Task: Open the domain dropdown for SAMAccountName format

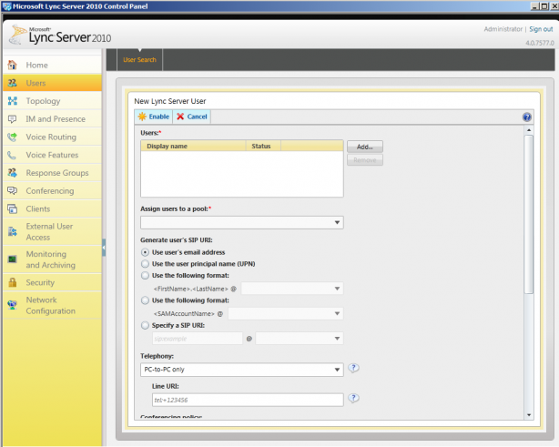Action: click(286, 314)
